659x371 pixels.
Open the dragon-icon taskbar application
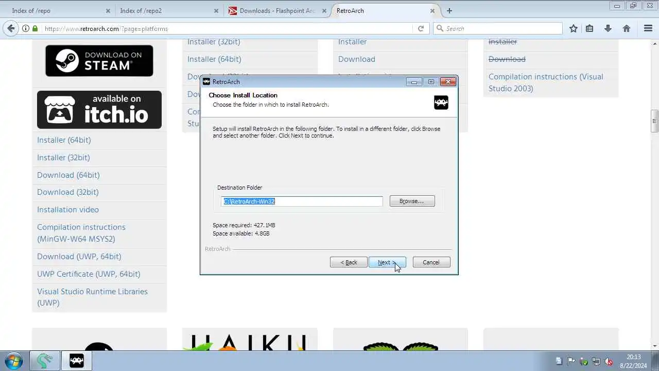pos(44,360)
